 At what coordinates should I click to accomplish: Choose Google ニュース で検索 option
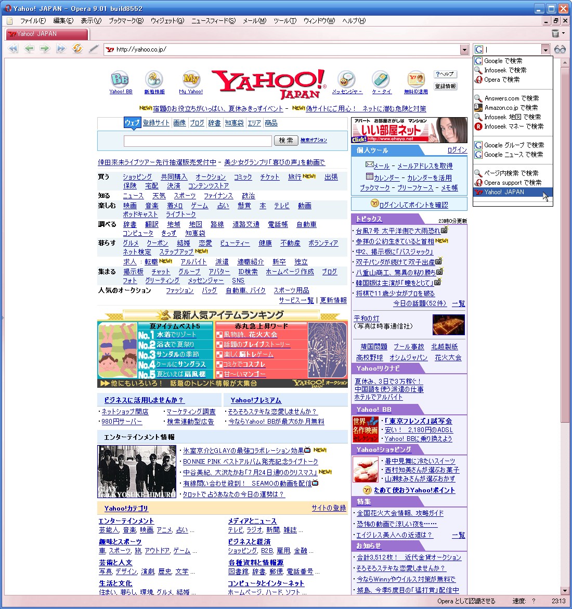pos(513,154)
